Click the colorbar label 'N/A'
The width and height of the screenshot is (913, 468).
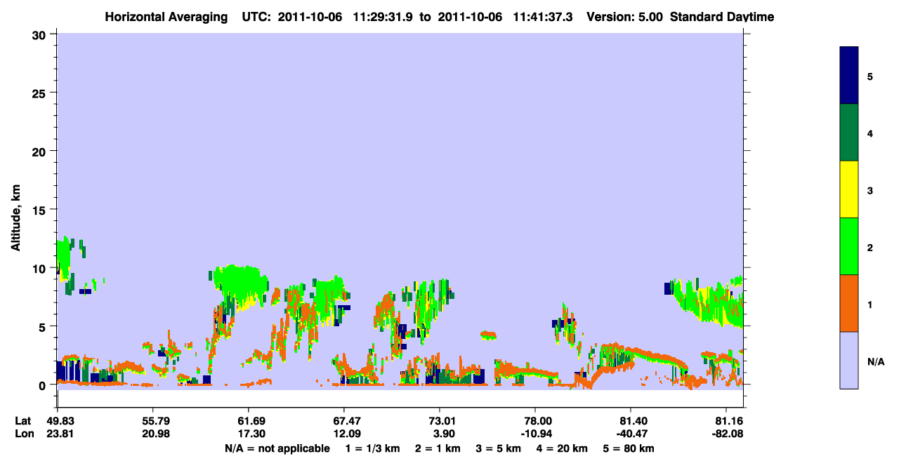click(x=876, y=361)
